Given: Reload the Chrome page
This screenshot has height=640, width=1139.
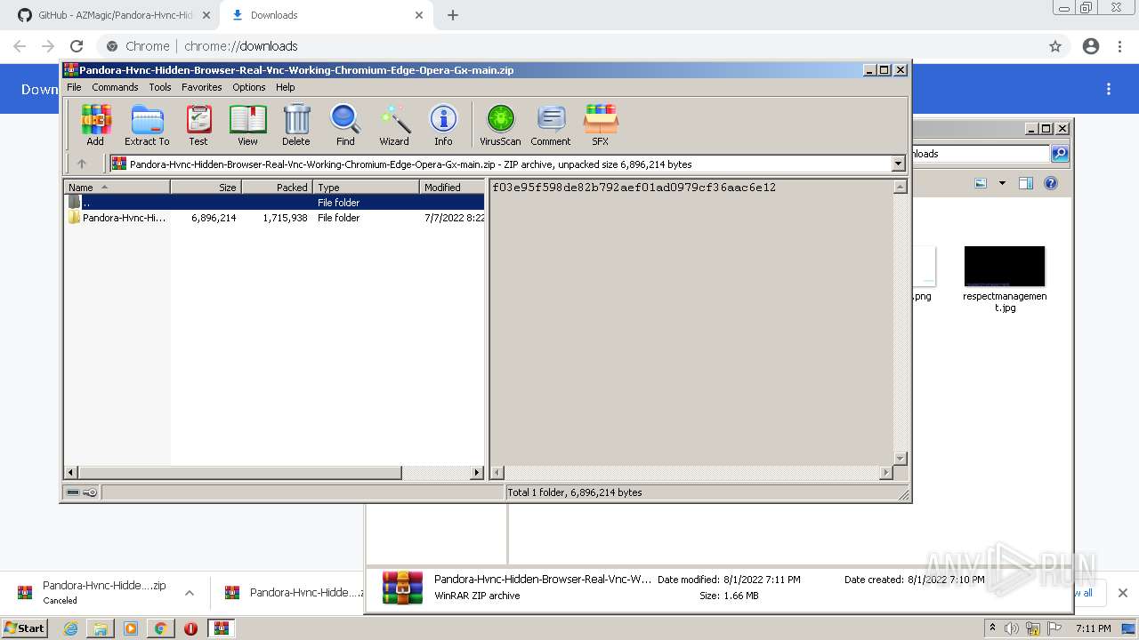Looking at the screenshot, I should (x=77, y=46).
